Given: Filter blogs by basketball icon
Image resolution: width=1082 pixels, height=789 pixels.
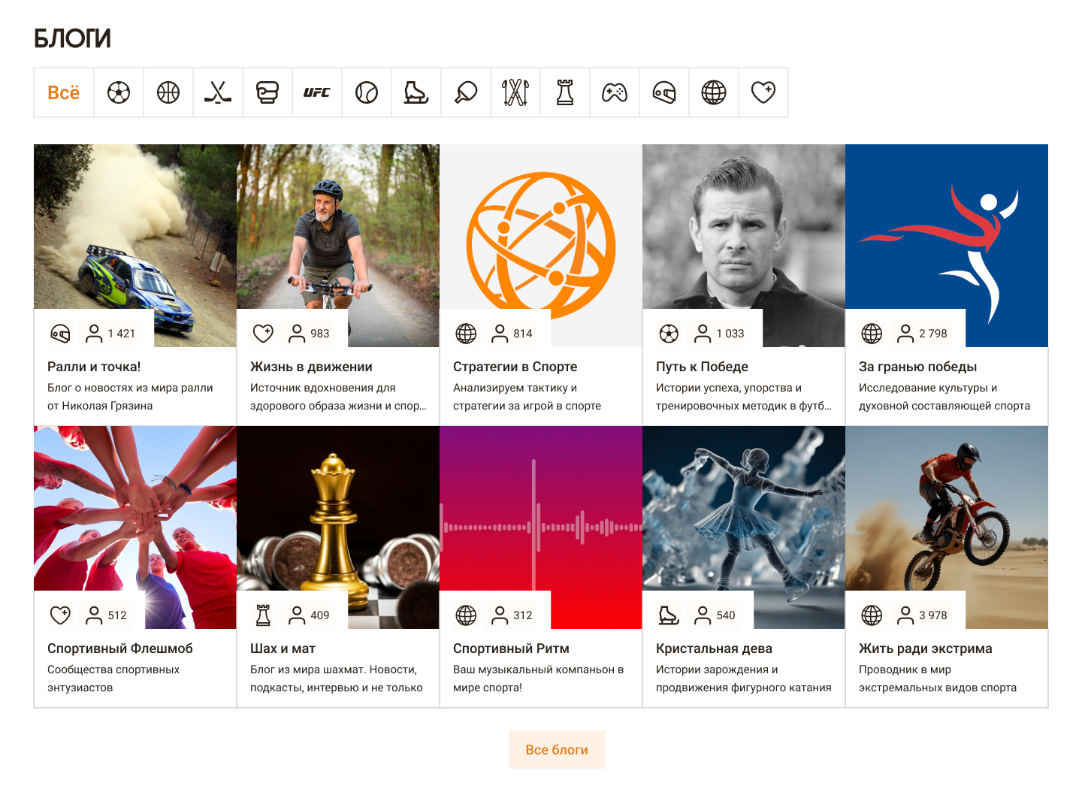Looking at the screenshot, I should pos(168,92).
